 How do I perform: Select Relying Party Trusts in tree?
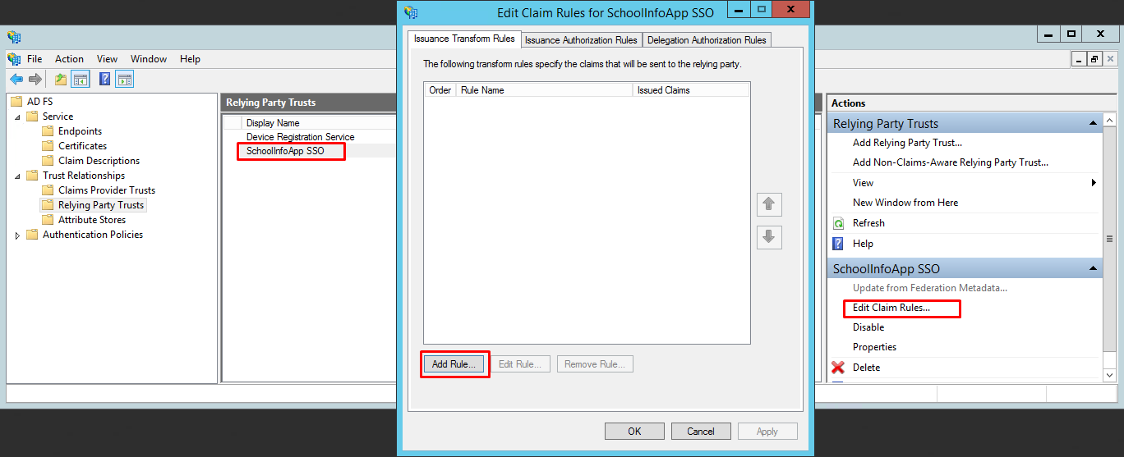[101, 205]
